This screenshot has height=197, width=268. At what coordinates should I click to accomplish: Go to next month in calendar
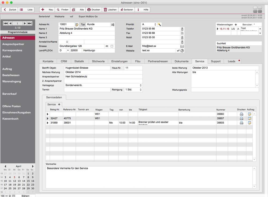pyautogui.click(x=33, y=166)
